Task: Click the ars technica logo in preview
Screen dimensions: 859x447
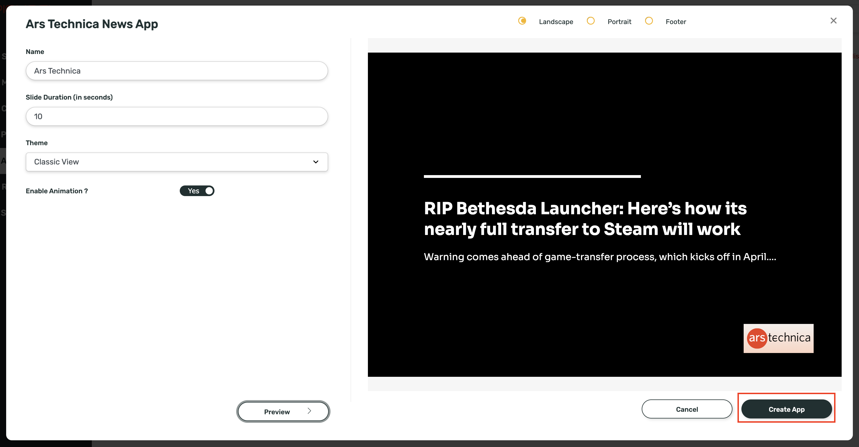Action: point(778,338)
